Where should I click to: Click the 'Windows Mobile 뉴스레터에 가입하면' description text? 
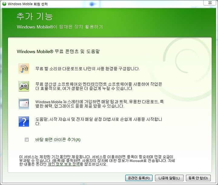pos(99,104)
